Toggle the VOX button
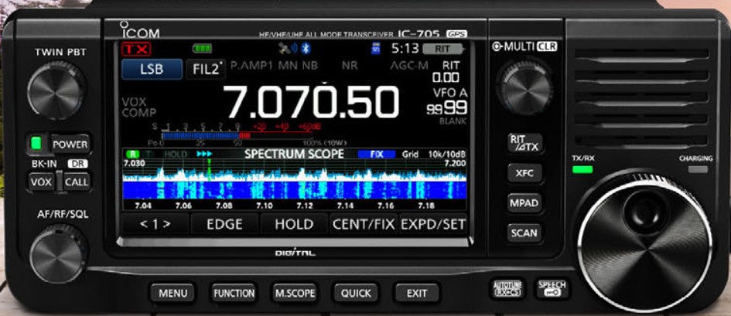 [41, 182]
